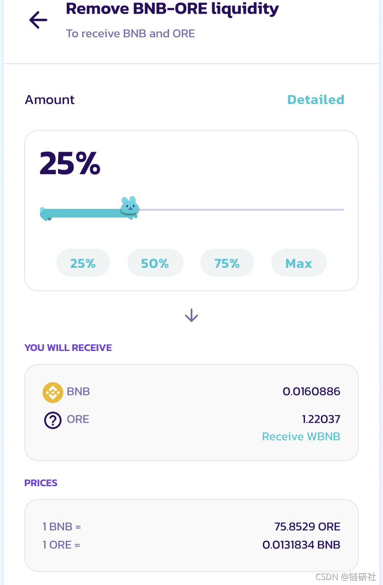Image resolution: width=383 pixels, height=585 pixels.
Task: Click the BNB received amount 0.0160886
Action: click(311, 391)
